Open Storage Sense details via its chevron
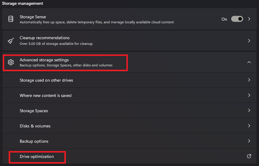259x166 pixels. pyautogui.click(x=249, y=19)
